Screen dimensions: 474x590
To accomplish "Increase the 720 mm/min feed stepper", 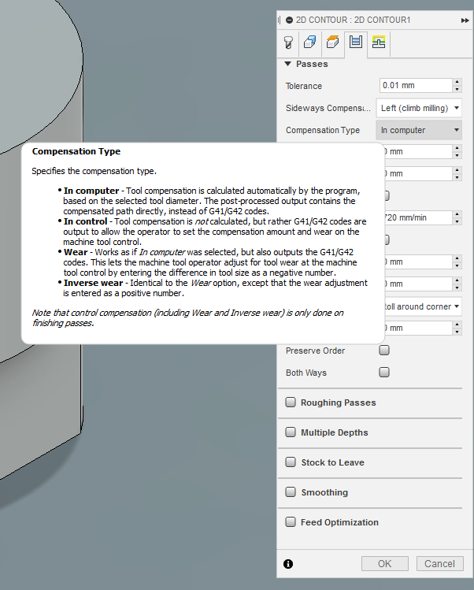I will pyautogui.click(x=457, y=213).
